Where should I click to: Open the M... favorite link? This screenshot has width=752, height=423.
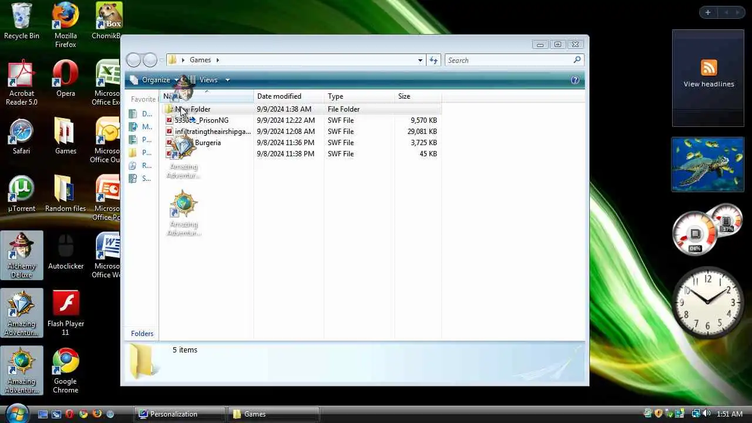coord(140,127)
